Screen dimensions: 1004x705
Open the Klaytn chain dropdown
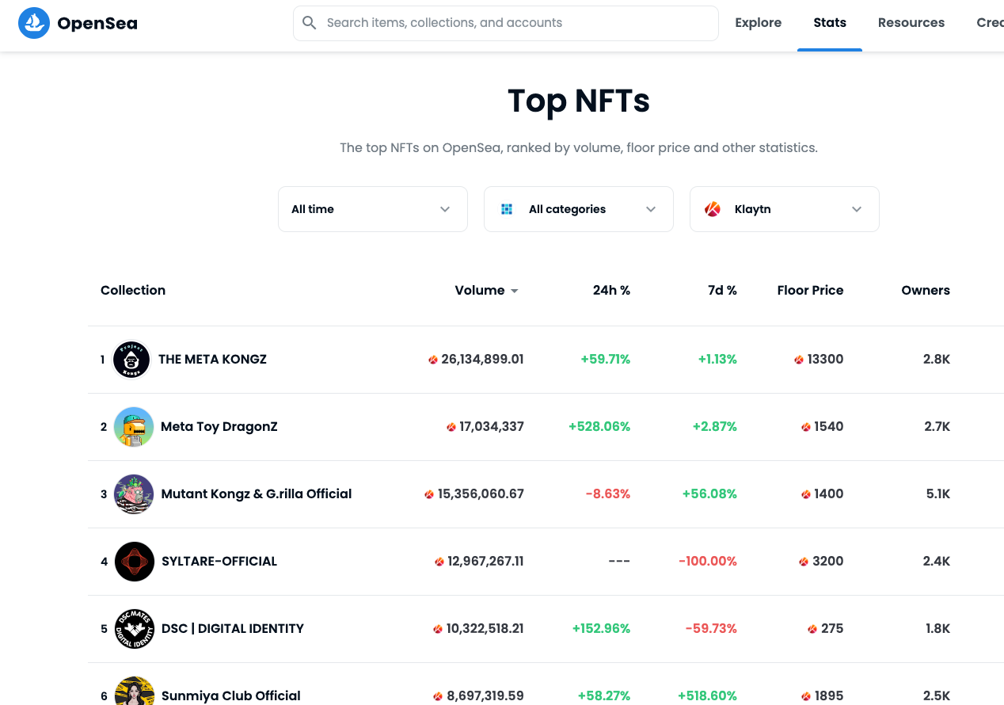coord(785,209)
